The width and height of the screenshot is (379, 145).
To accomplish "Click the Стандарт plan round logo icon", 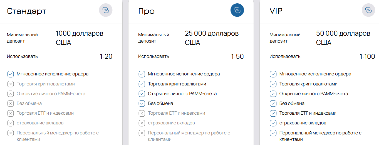I will (106, 10).
